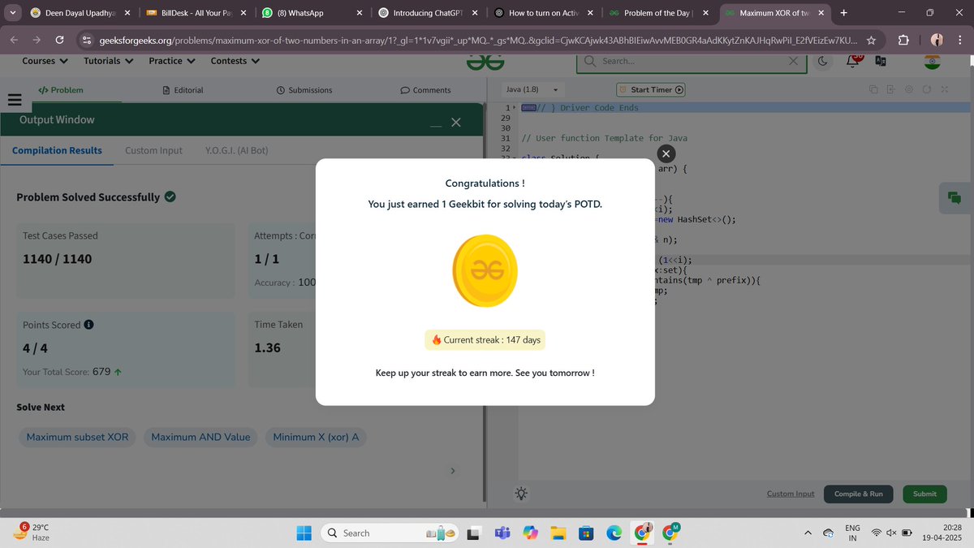
Task: Click the Start Timer button
Action: point(652,90)
